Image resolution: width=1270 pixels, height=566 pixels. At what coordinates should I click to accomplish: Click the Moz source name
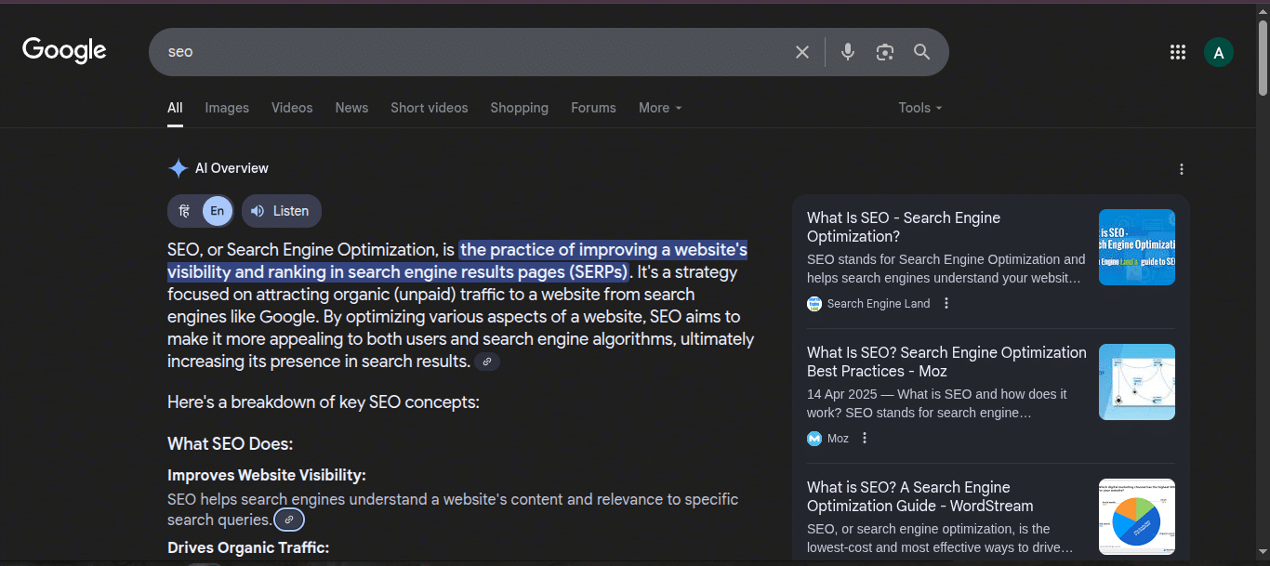click(838, 438)
